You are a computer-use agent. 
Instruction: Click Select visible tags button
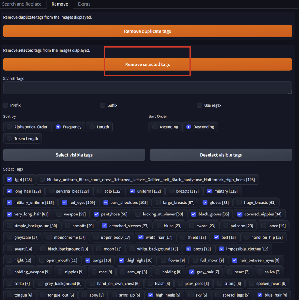click(x=74, y=155)
